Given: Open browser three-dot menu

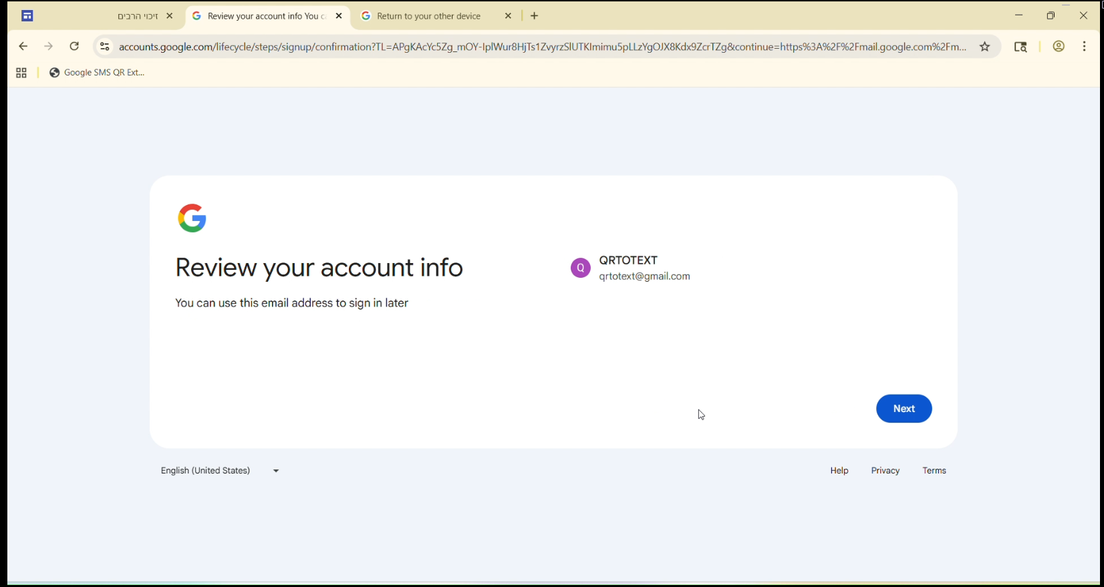Looking at the screenshot, I should [1085, 47].
